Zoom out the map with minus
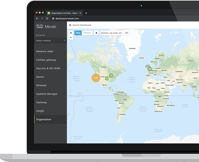199x162 pixels. point(71,38)
